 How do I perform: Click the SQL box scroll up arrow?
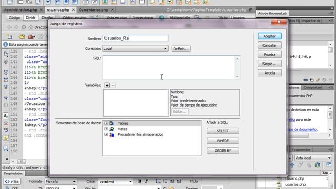pos(237,59)
